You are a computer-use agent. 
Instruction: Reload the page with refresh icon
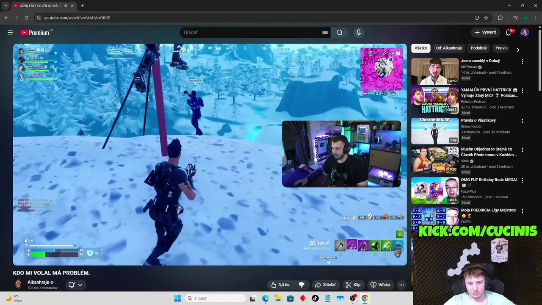click(x=26, y=18)
